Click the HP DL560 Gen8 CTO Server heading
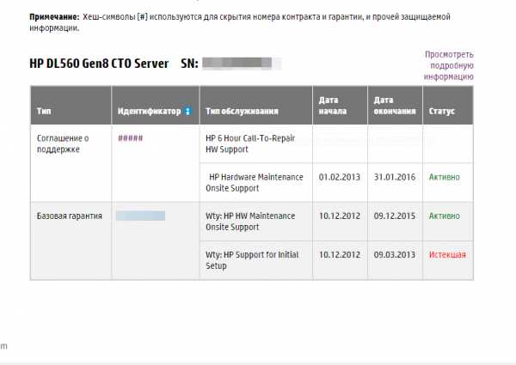 [99, 64]
